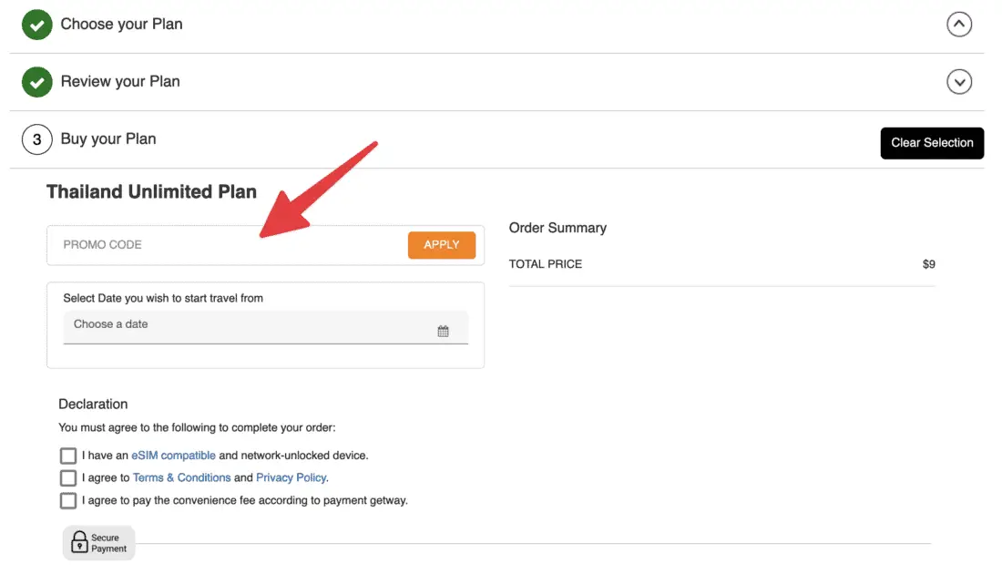Check the eSIM compatible device declaration box
1002x574 pixels.
(x=68, y=456)
